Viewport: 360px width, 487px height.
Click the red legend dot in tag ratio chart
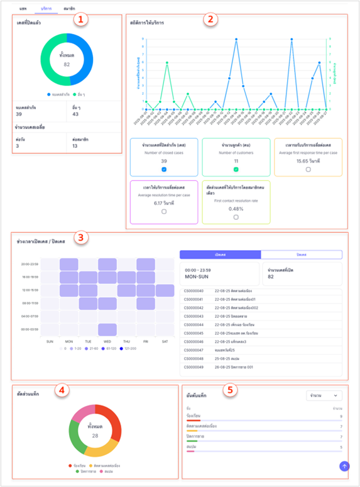[x=70, y=466]
